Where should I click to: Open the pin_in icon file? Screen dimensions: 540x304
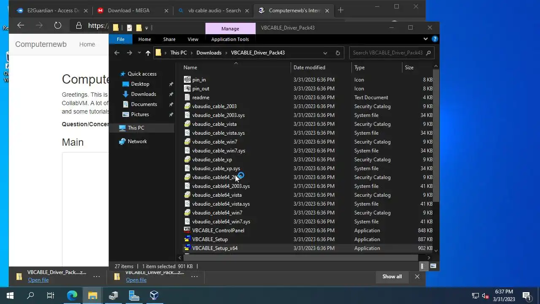(199, 79)
